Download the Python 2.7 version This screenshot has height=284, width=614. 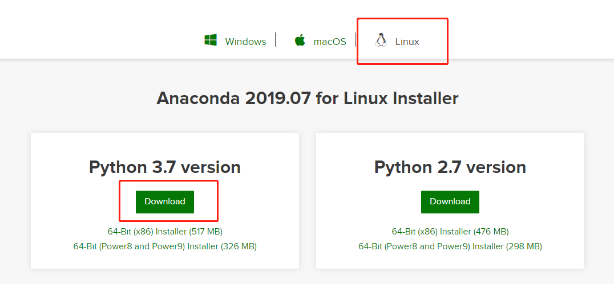click(450, 202)
